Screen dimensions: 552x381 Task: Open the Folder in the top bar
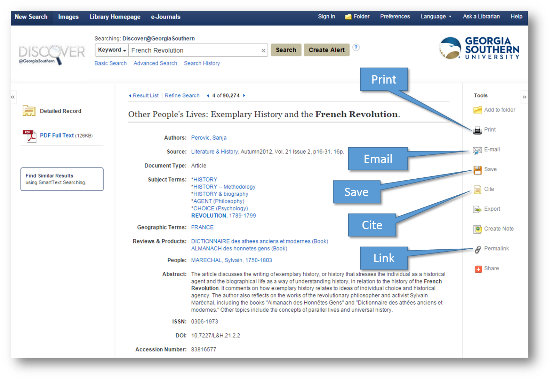[357, 16]
